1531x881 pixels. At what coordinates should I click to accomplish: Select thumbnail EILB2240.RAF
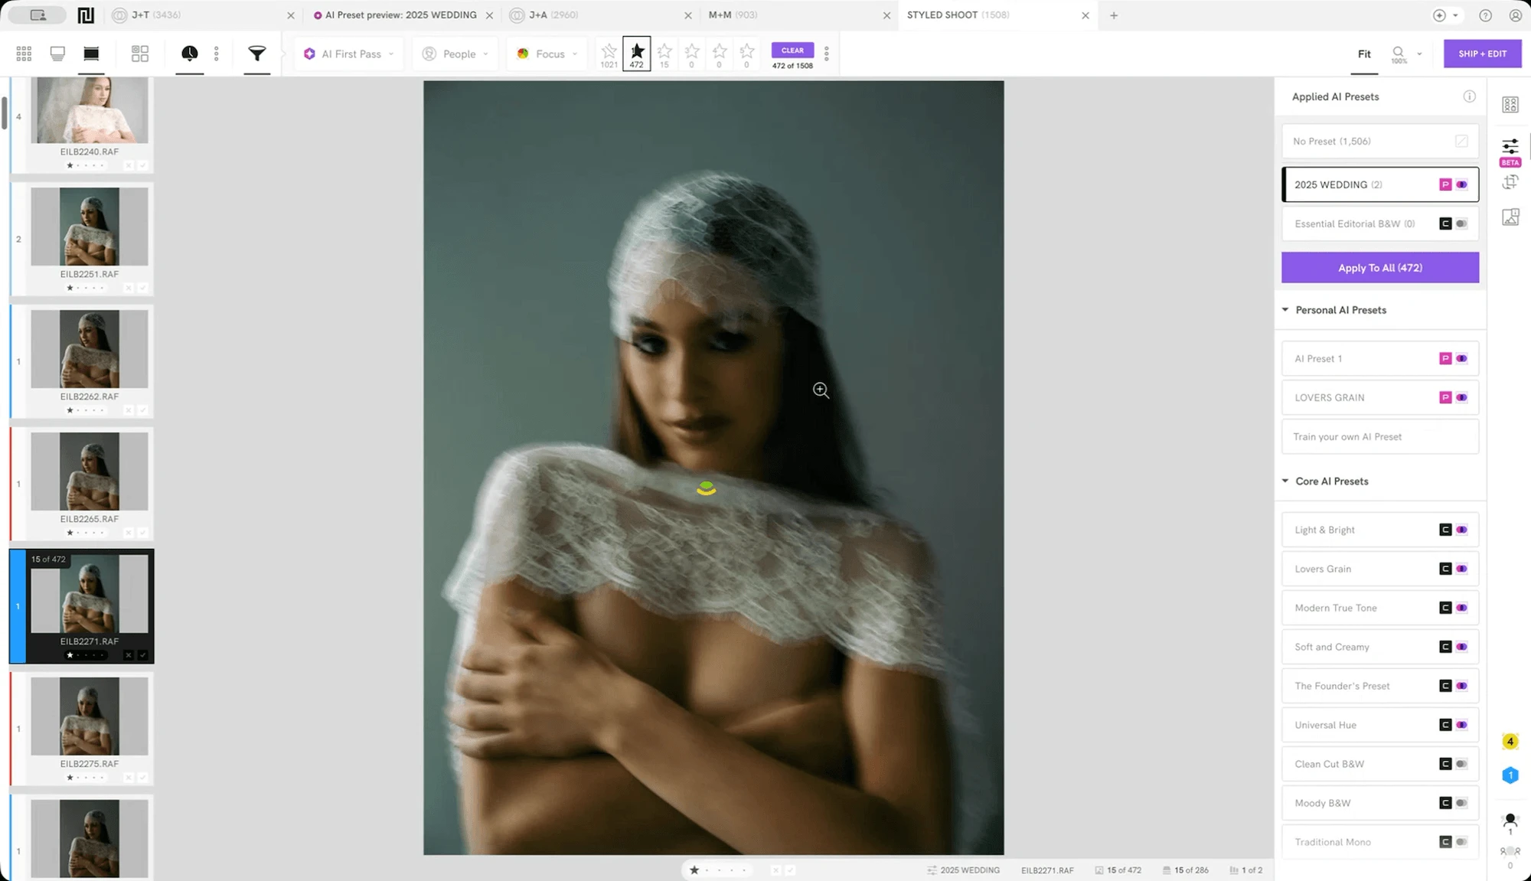pos(89,109)
